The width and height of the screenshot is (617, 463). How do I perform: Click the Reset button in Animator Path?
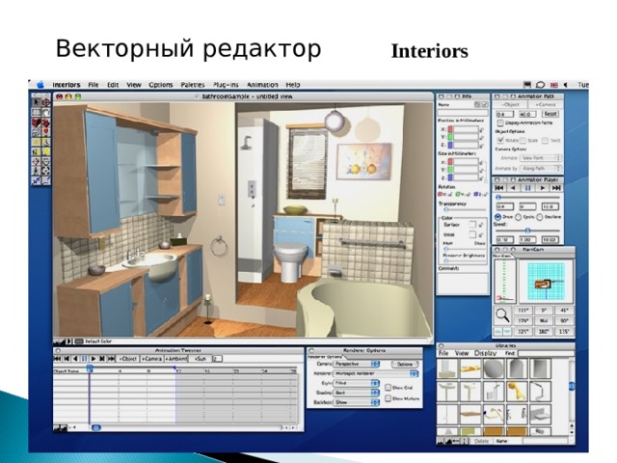pos(550,114)
